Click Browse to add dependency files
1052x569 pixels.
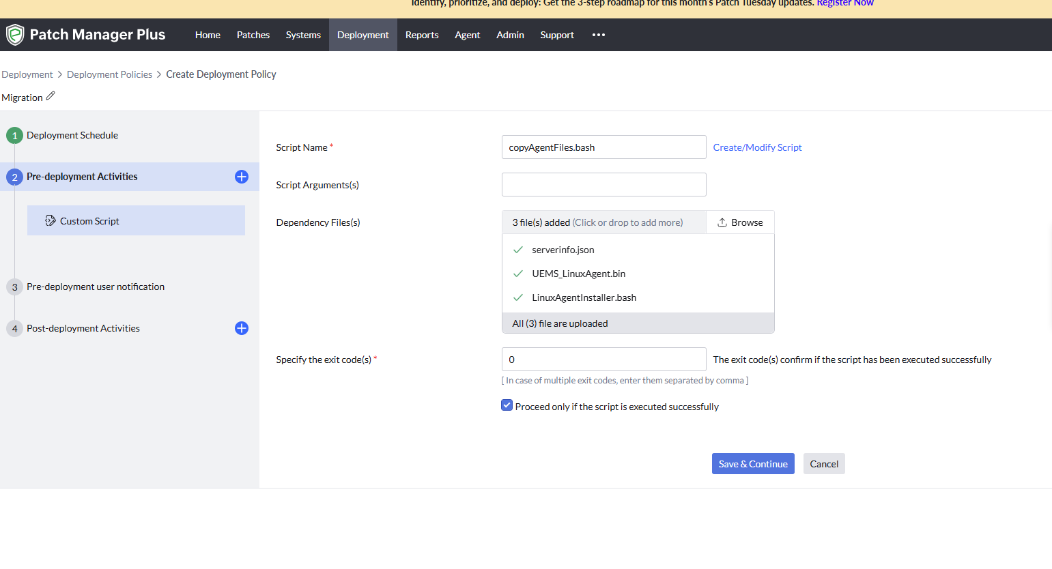(x=740, y=222)
